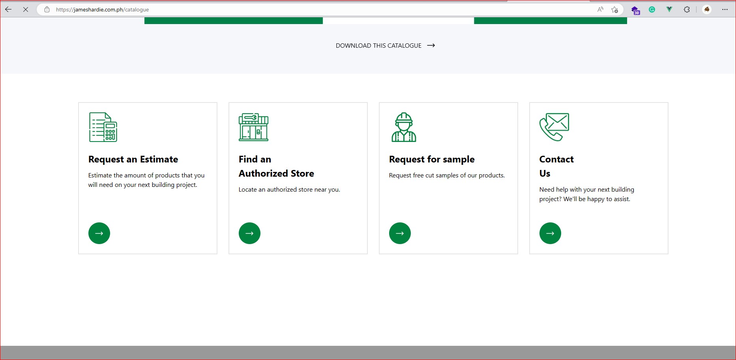
Task: Open the Vue devtools extension
Action: [669, 9]
